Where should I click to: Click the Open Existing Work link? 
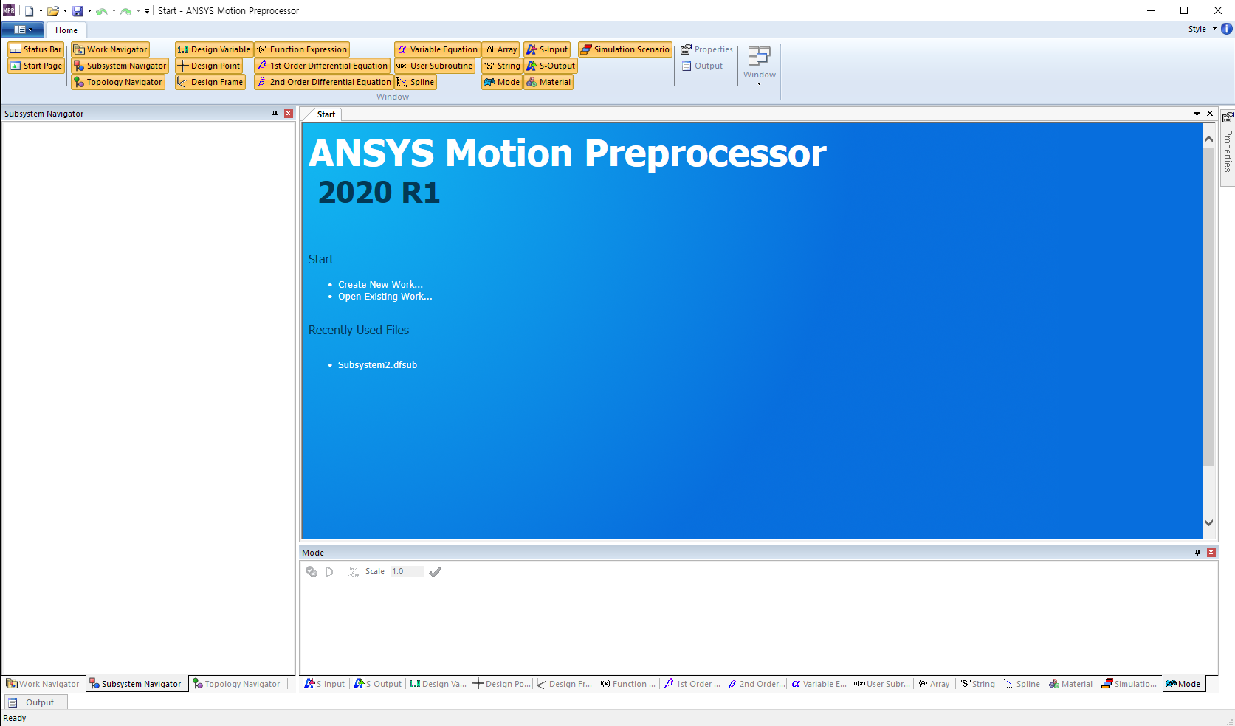click(385, 297)
